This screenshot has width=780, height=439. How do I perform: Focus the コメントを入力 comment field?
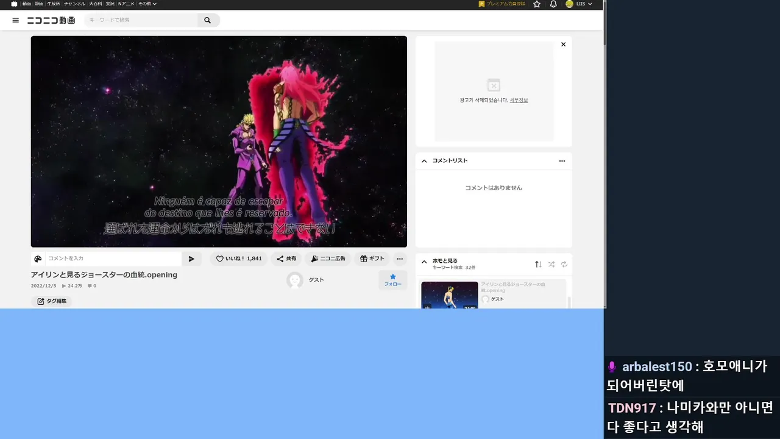[113, 259]
